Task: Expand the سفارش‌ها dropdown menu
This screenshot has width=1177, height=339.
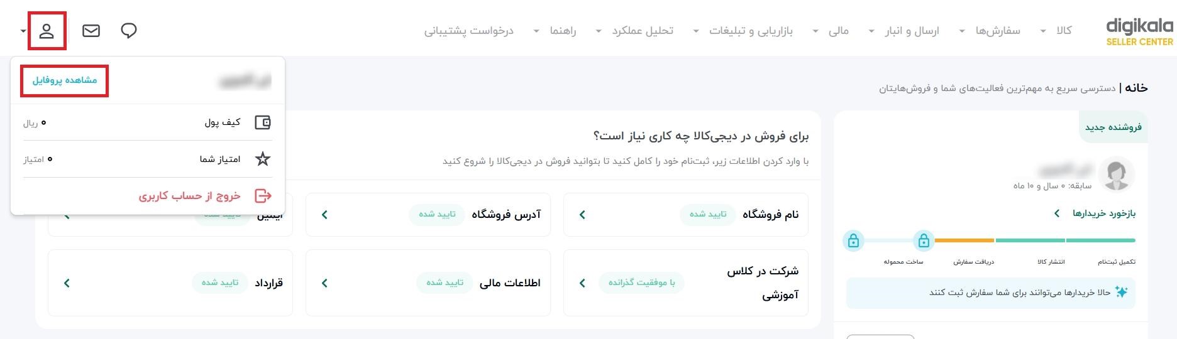Action: click(x=989, y=30)
